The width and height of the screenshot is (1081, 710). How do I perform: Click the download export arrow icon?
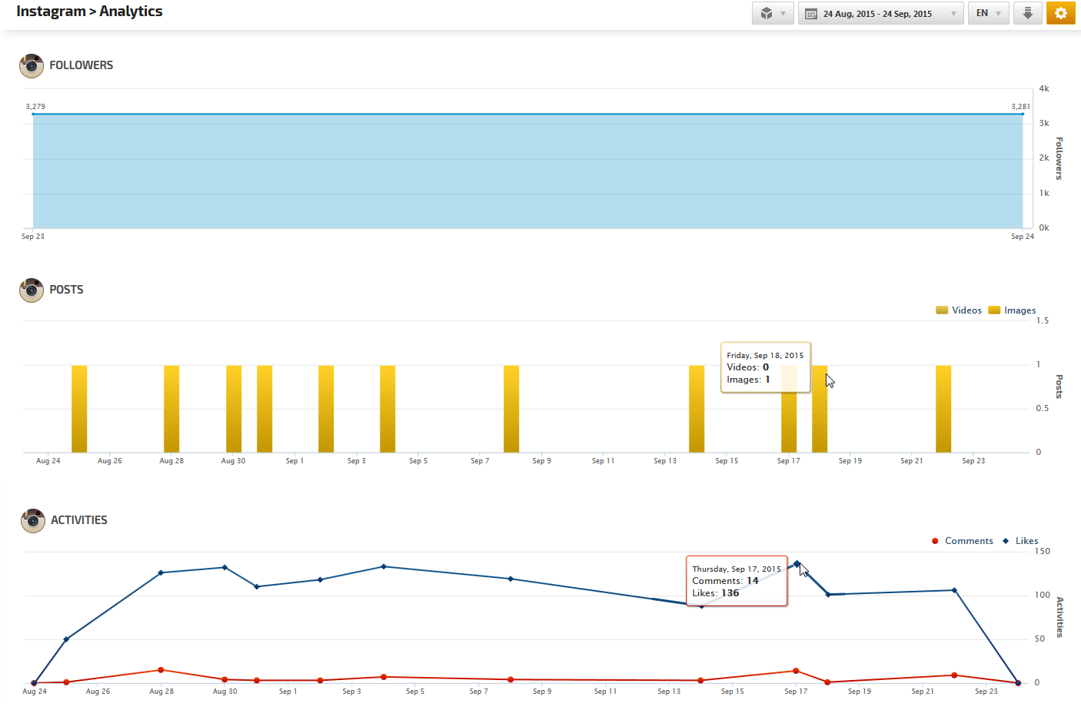pyautogui.click(x=1027, y=14)
